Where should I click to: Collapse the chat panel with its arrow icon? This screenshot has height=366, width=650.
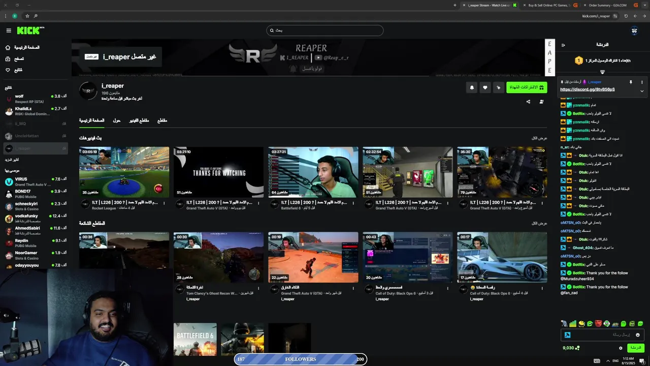(x=563, y=45)
